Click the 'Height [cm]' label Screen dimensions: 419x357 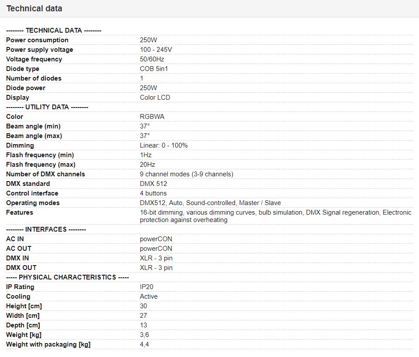(x=24, y=306)
